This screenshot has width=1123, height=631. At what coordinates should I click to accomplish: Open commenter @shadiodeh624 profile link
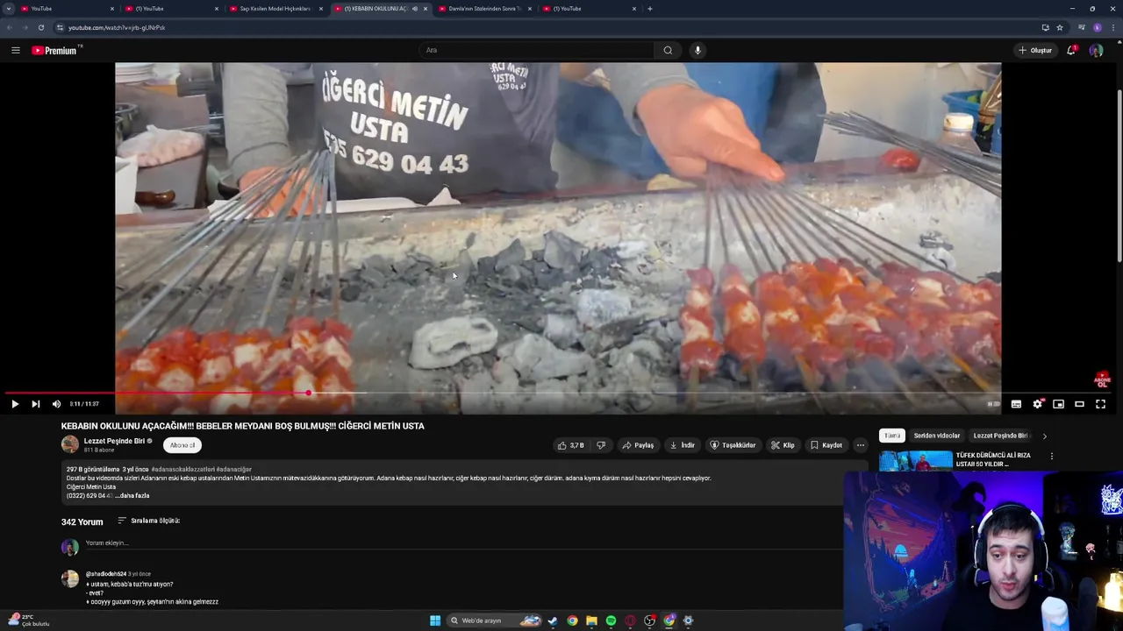(106, 574)
